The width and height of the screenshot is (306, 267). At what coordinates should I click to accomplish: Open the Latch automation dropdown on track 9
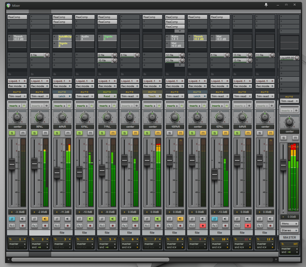197,96
